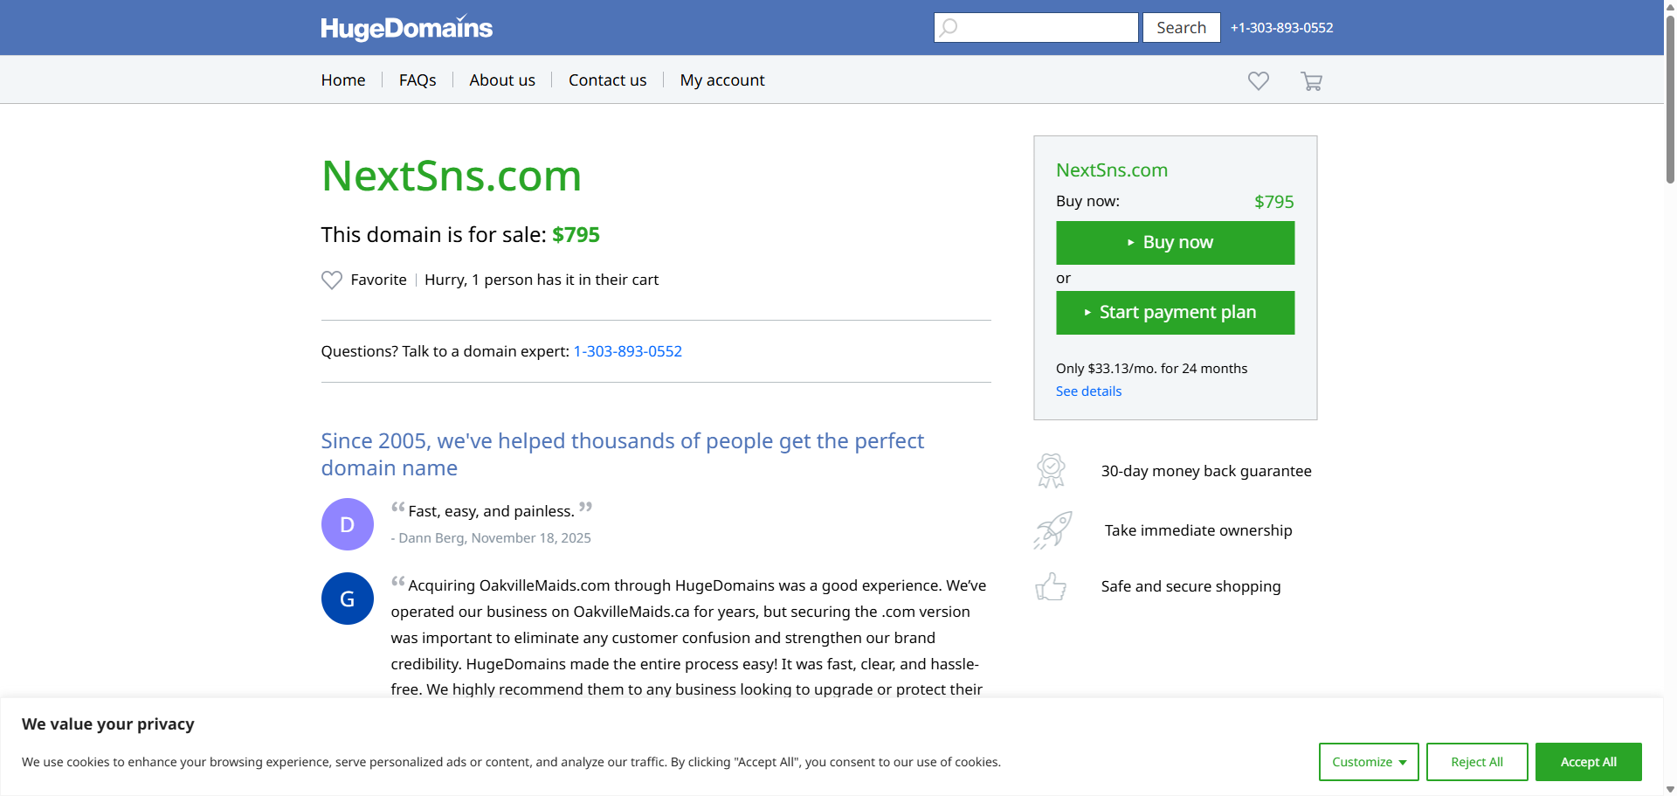Click the thumbs-up secure shopping icon
Viewport: 1677px width, 796px height.
[x=1051, y=586]
